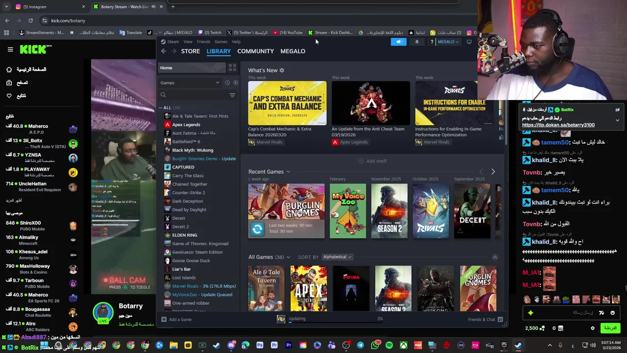Select Apex Legends in game list

click(x=186, y=125)
